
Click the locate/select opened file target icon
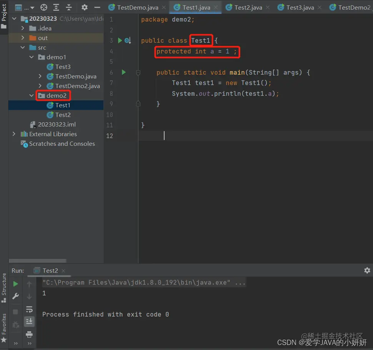pyautogui.click(x=44, y=8)
